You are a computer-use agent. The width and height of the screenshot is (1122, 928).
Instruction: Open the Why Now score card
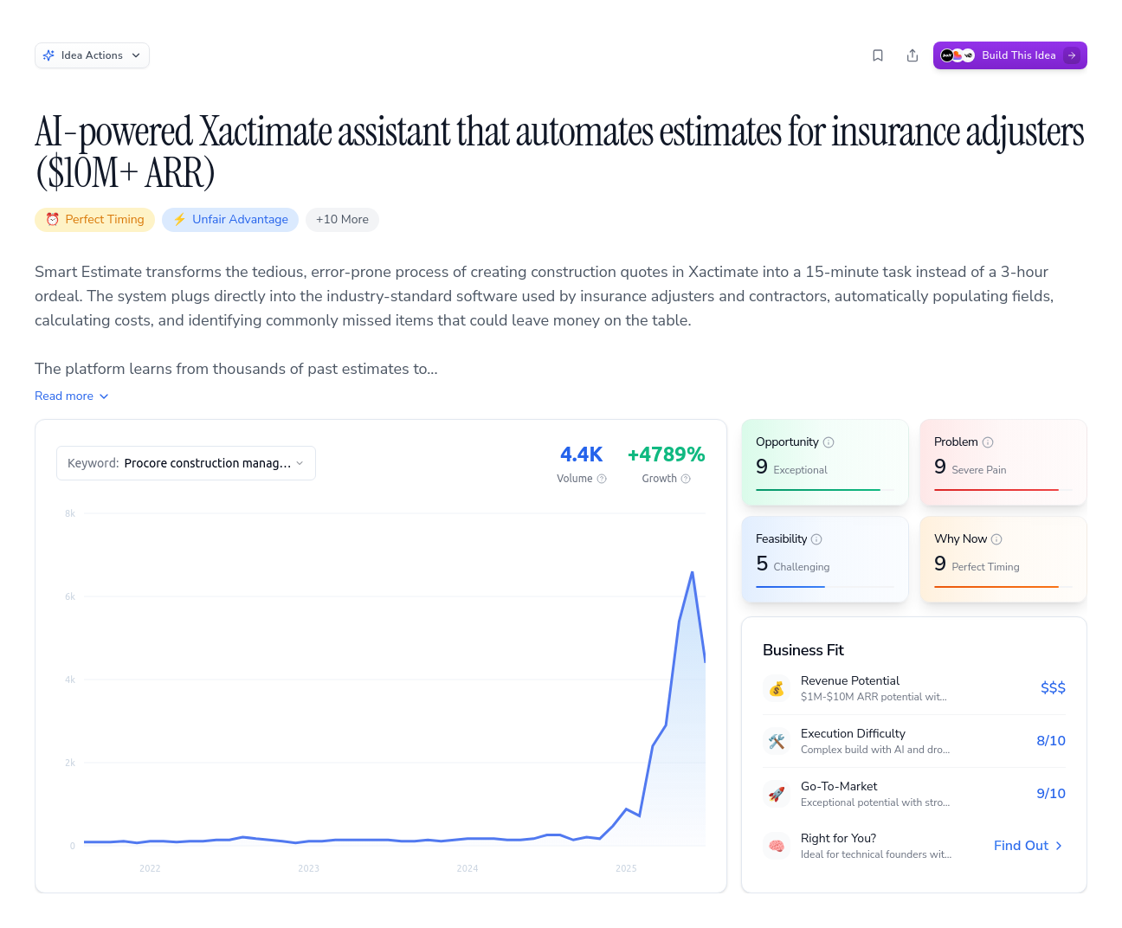click(x=1003, y=559)
